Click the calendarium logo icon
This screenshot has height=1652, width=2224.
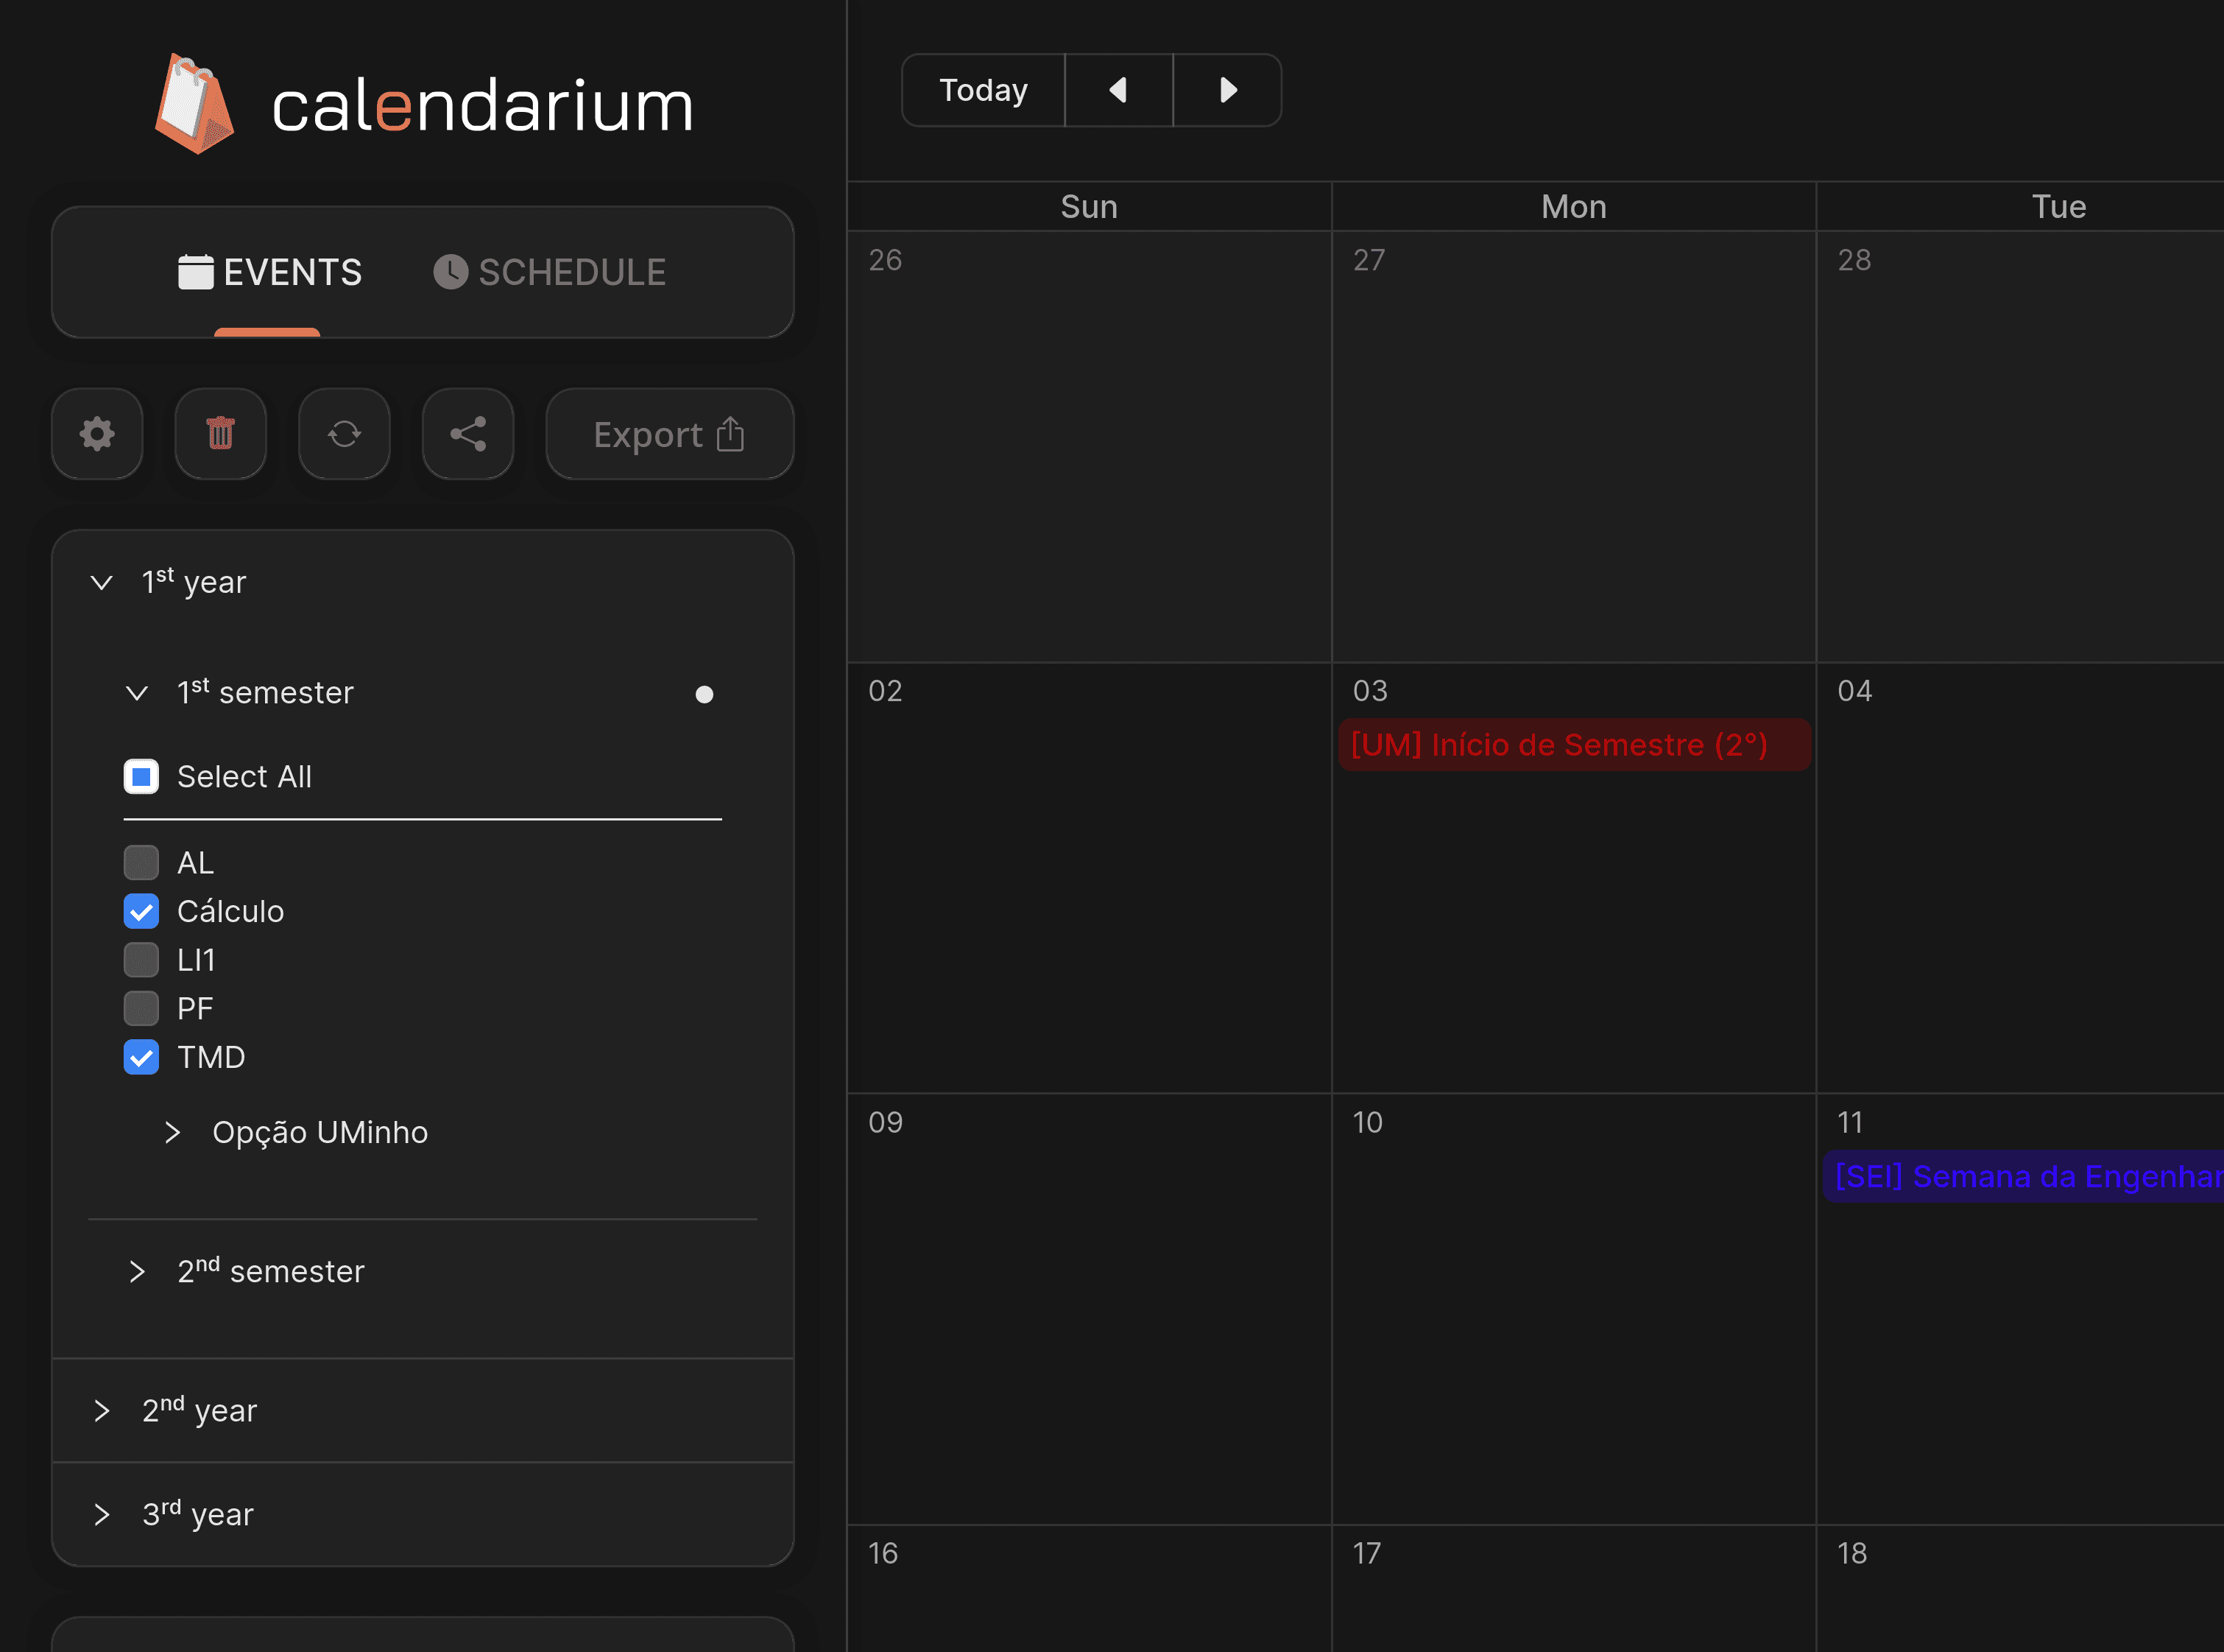pyautogui.click(x=194, y=104)
